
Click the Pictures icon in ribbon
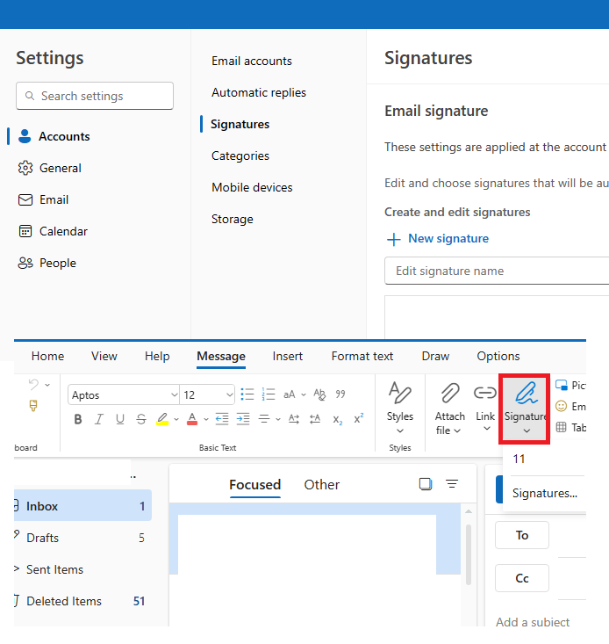(561, 385)
